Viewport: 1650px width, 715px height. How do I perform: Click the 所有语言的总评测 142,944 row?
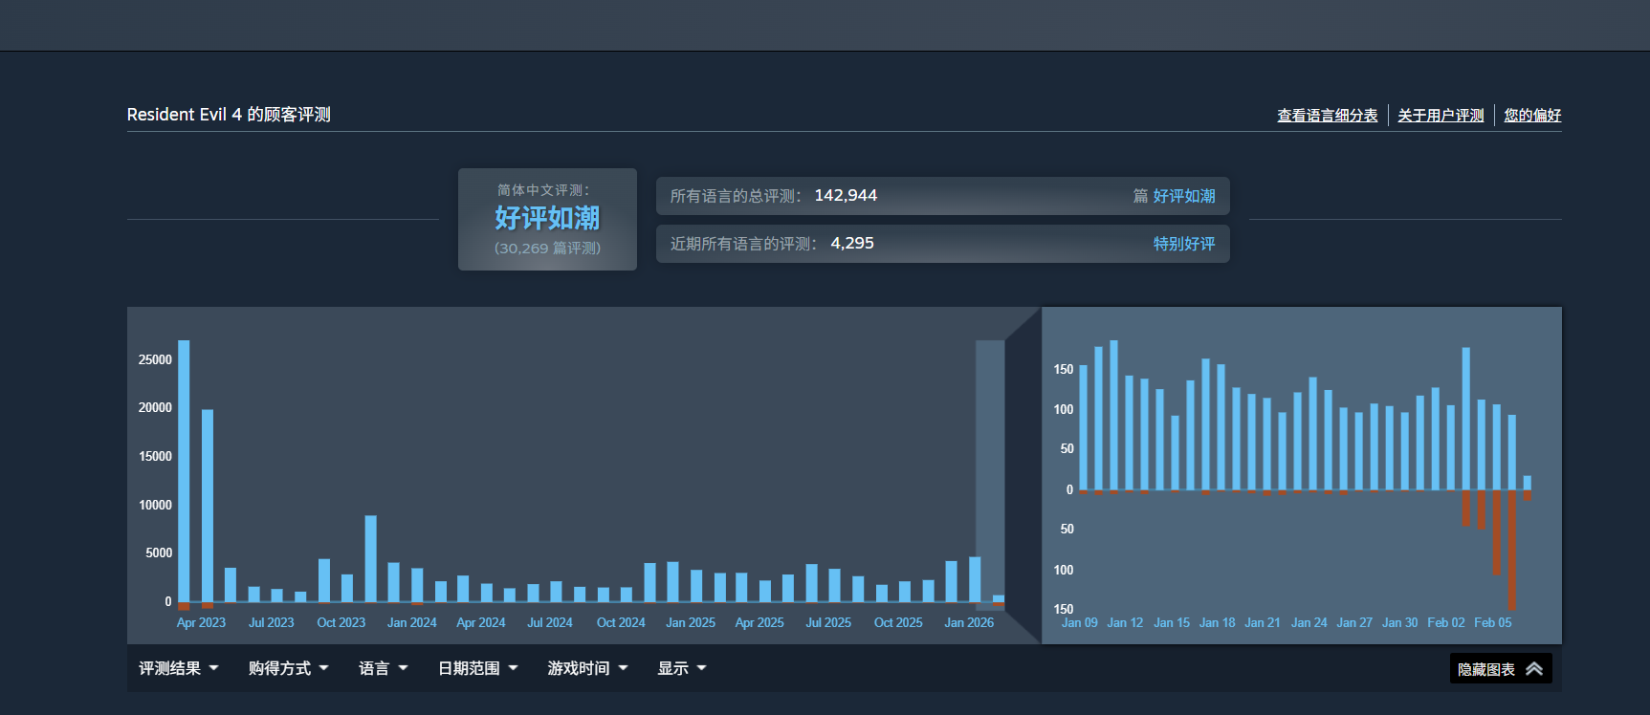tap(942, 196)
